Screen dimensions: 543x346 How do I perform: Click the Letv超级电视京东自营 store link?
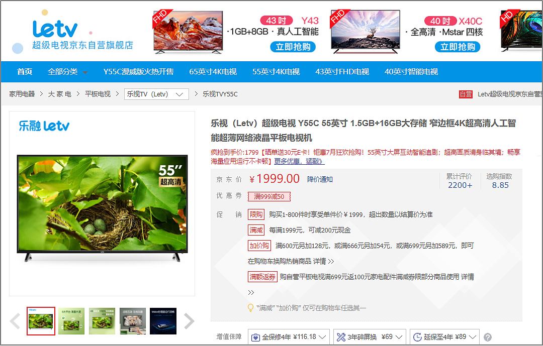coord(510,94)
